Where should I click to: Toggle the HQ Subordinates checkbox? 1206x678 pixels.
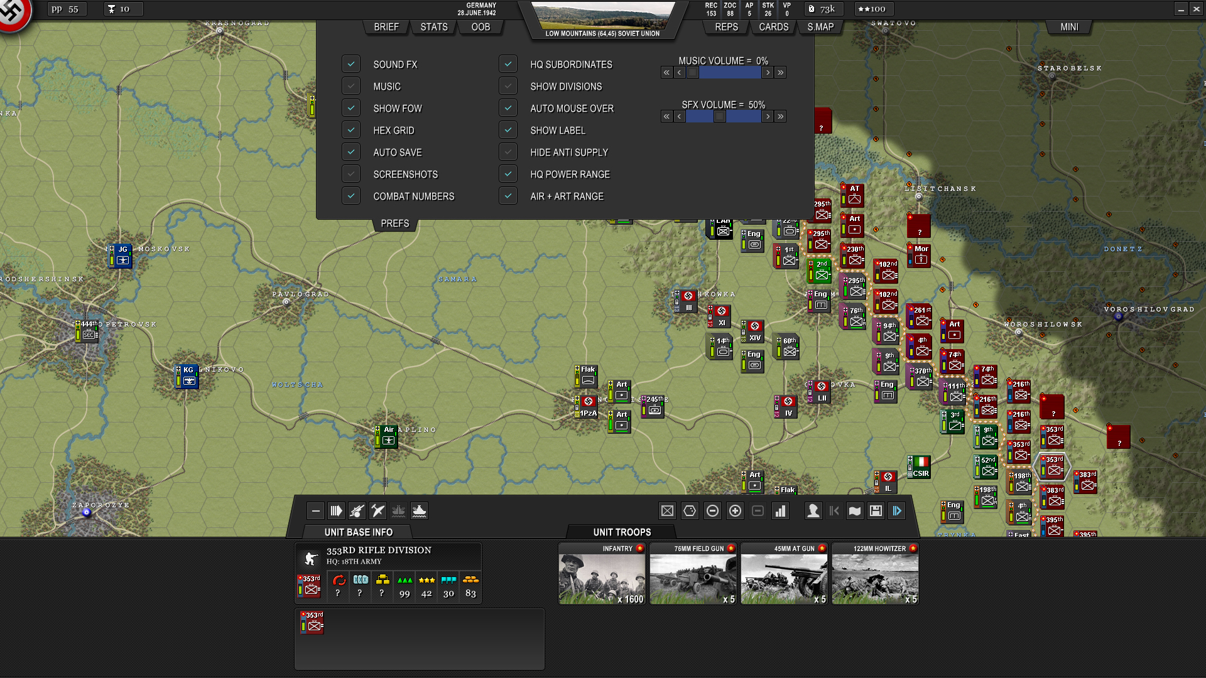[508, 64]
